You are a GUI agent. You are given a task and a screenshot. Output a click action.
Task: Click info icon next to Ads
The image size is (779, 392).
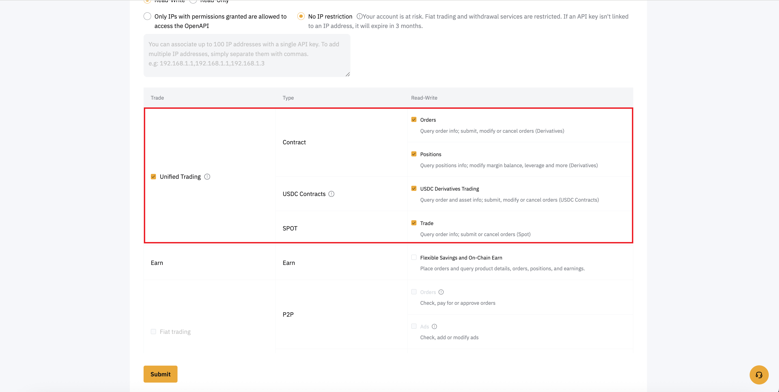coord(434,326)
